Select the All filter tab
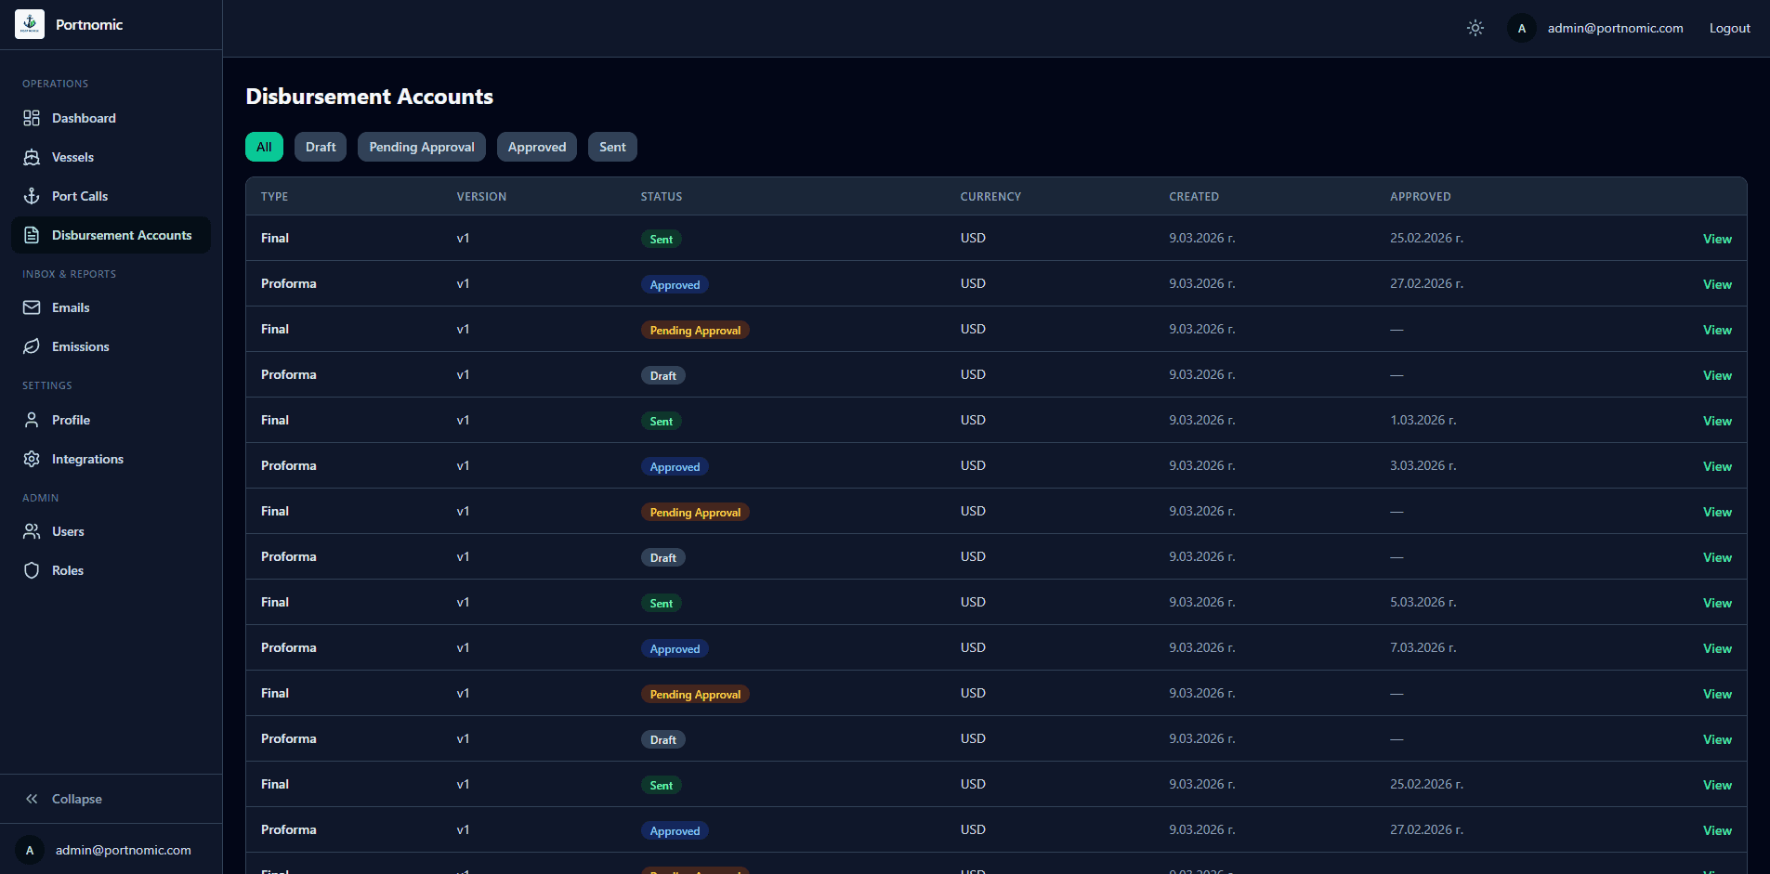The width and height of the screenshot is (1770, 874). pos(264,147)
